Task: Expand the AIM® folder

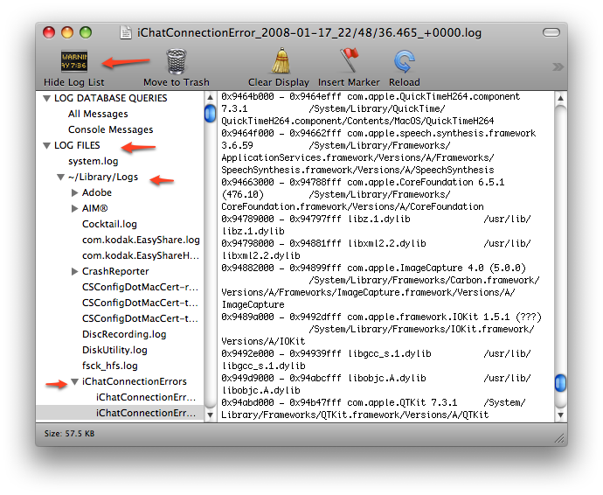Action: [74, 209]
